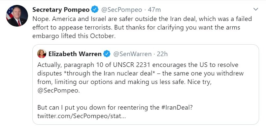Screen dimensions: 266x127
Task: Open the @SenWarren handle
Action: tap(132, 54)
